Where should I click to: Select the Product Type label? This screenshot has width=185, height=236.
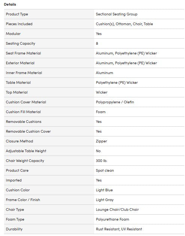click(17, 14)
